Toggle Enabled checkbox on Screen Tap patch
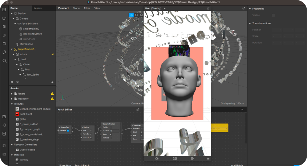The height and width of the screenshot is (166, 307). 67,130
